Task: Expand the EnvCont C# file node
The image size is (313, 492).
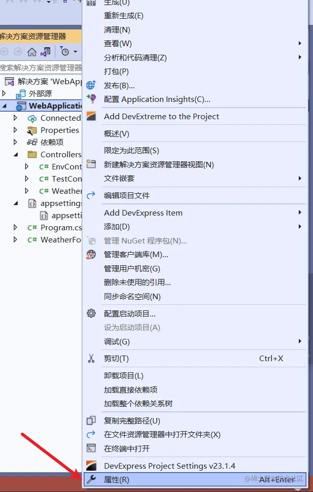Action: (27, 166)
